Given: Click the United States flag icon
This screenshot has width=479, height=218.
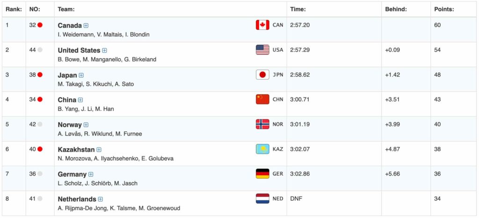Looking at the screenshot, I should click(262, 50).
